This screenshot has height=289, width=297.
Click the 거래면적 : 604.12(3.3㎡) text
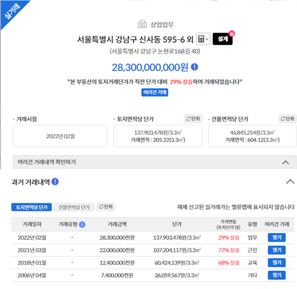point(252,140)
